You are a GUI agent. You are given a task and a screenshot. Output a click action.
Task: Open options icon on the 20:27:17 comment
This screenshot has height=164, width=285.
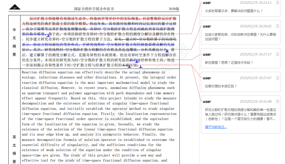[x=277, y=54]
